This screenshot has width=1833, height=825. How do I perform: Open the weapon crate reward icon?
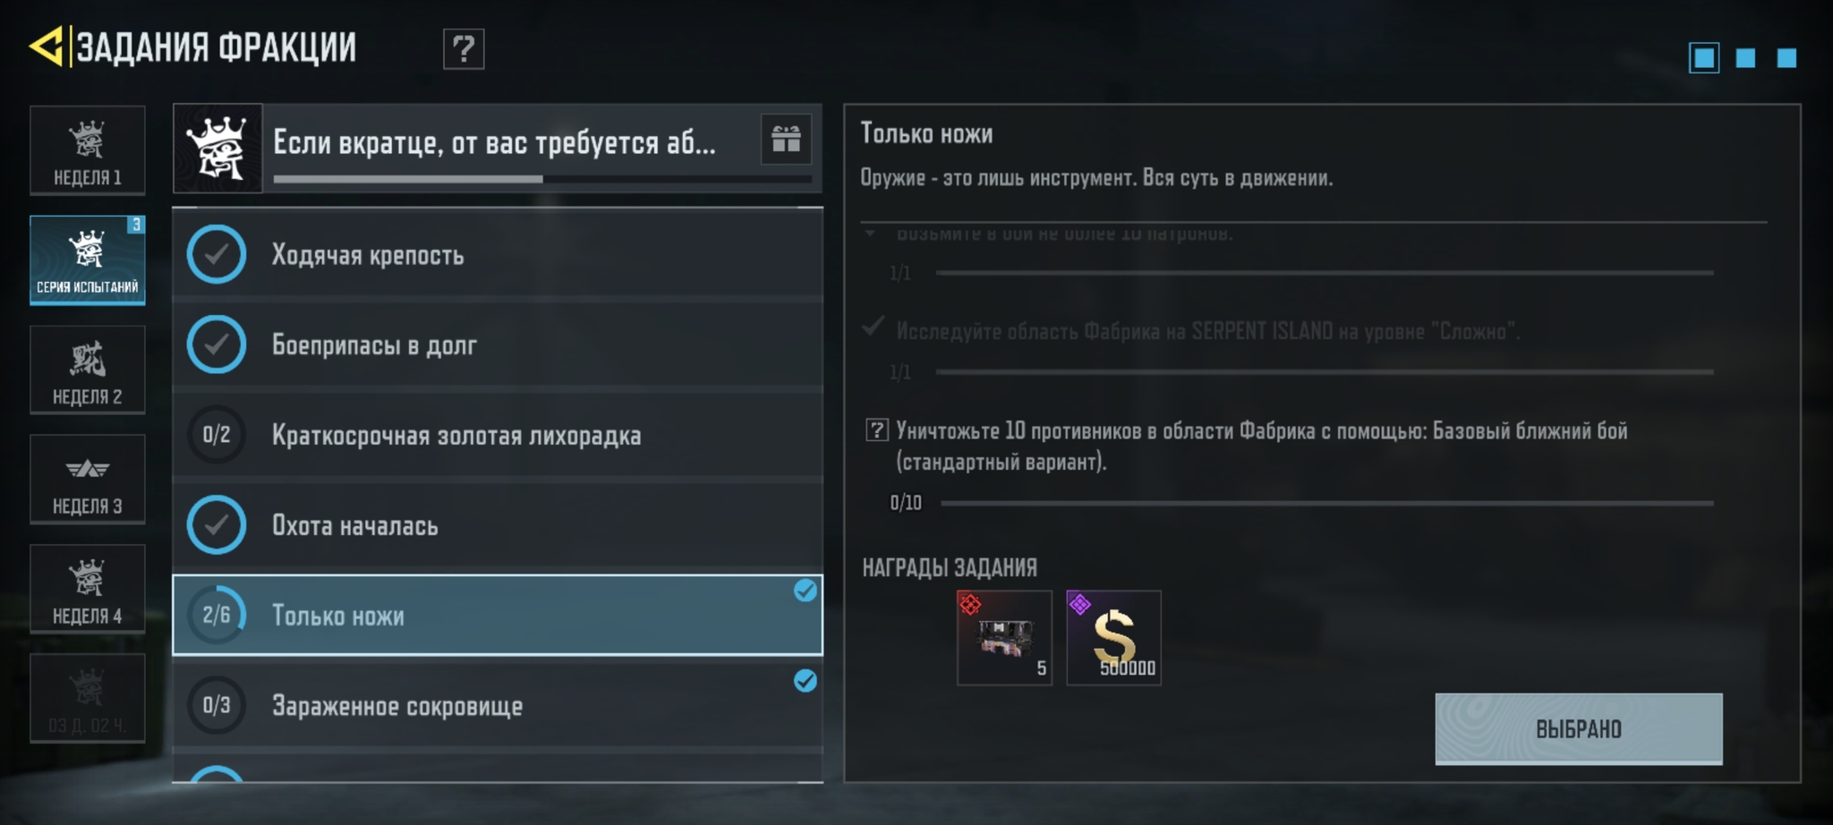[1004, 637]
